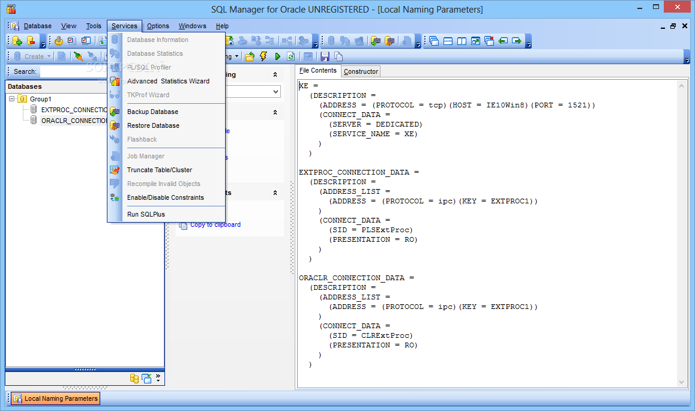Click the blue floppy disk save icon
This screenshot has height=411, width=695.
325,56
